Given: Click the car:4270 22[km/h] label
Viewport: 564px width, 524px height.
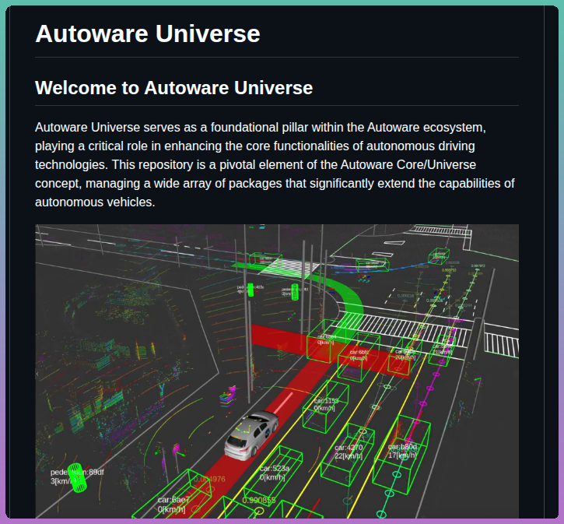Looking at the screenshot, I should tap(349, 452).
